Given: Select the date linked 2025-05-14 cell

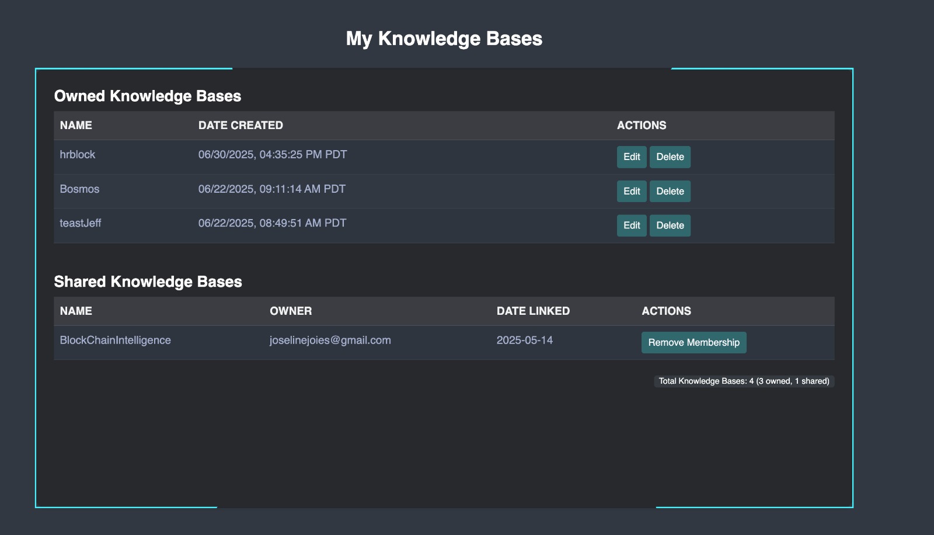Looking at the screenshot, I should 525,340.
